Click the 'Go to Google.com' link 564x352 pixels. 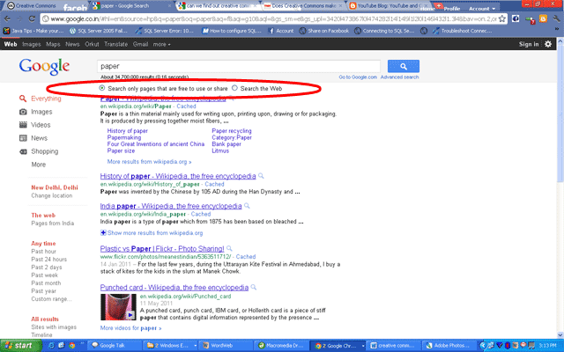pyautogui.click(x=358, y=77)
